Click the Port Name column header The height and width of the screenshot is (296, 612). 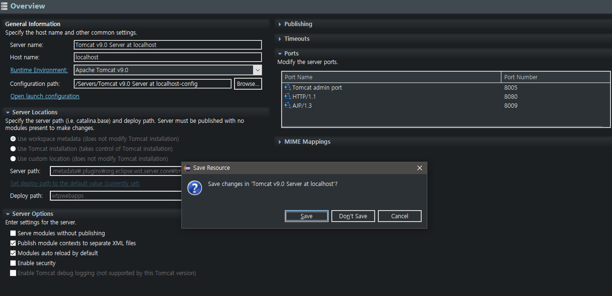[x=392, y=77]
